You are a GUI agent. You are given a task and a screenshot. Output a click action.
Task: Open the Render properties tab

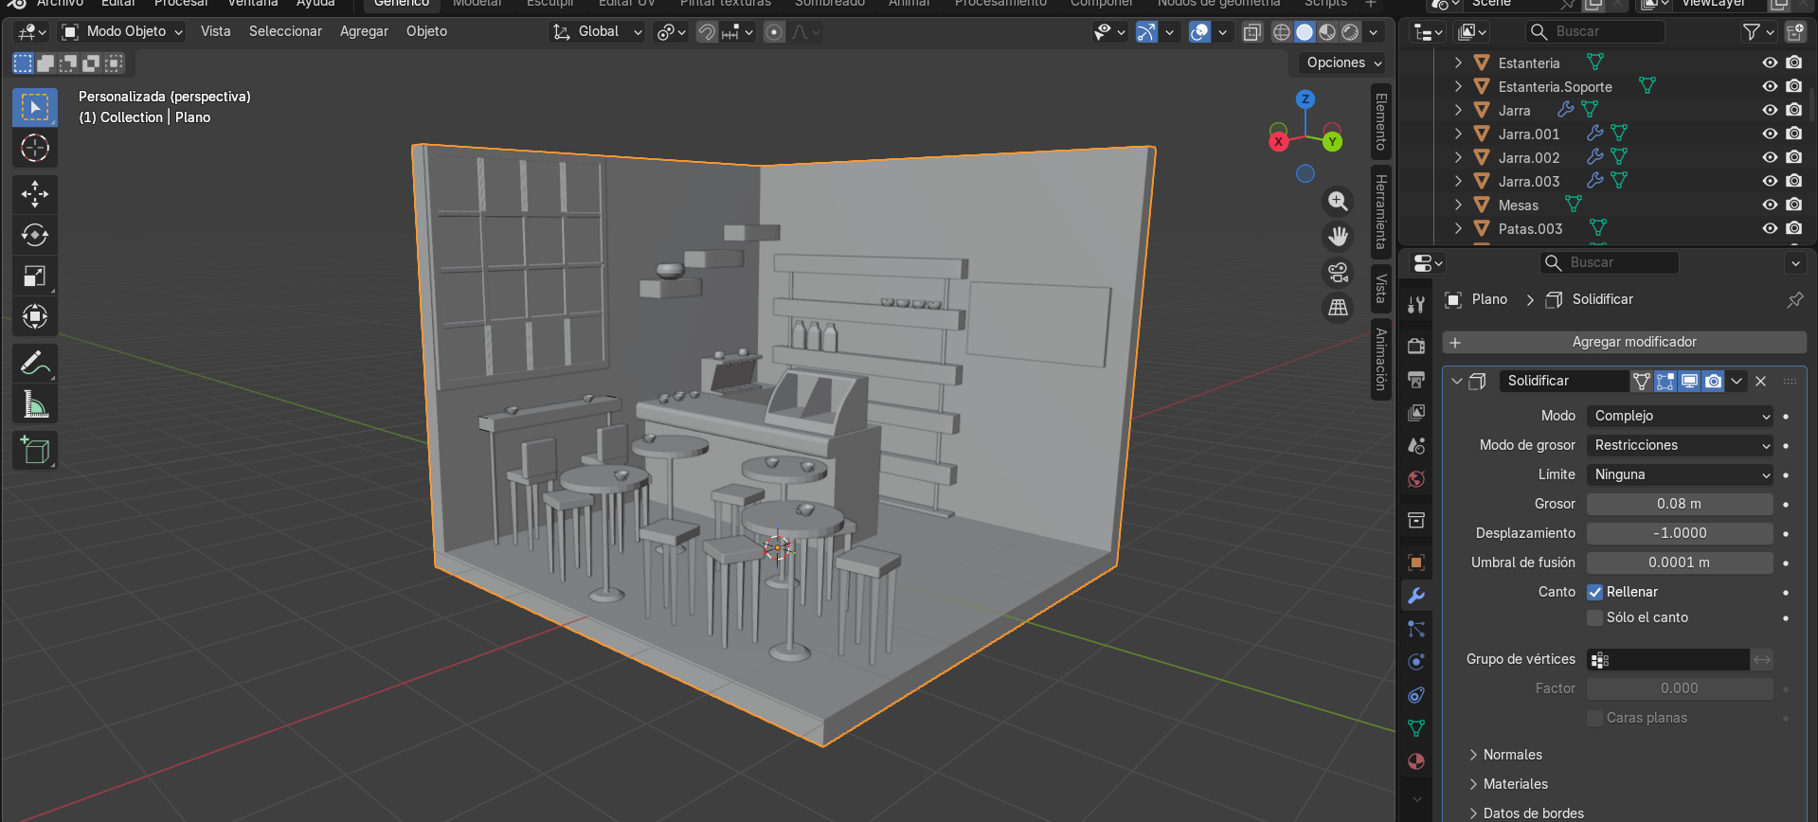coord(1416,346)
